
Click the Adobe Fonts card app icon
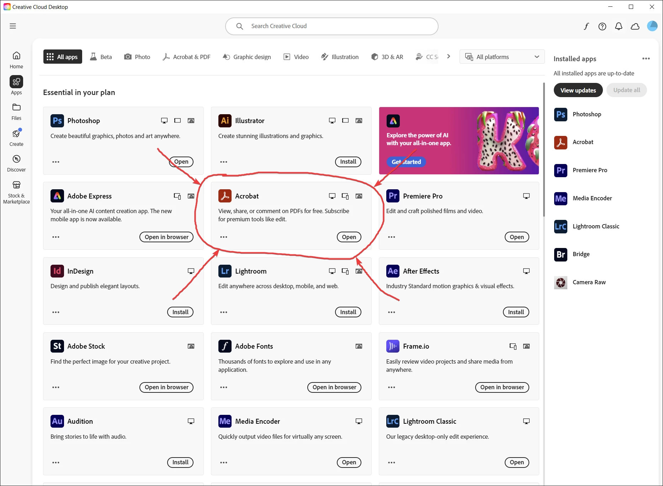tap(225, 346)
